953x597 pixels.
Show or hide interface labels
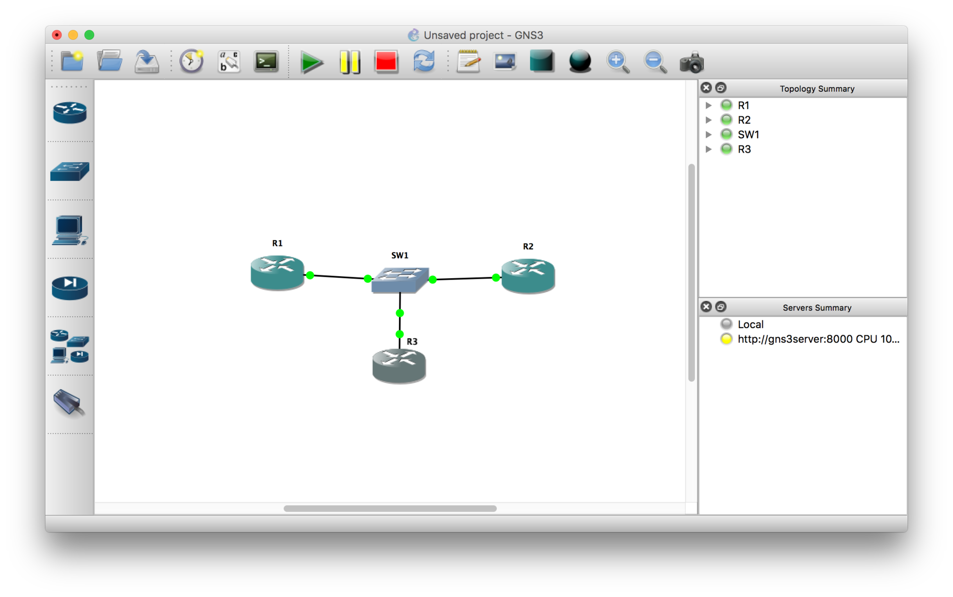click(x=229, y=62)
